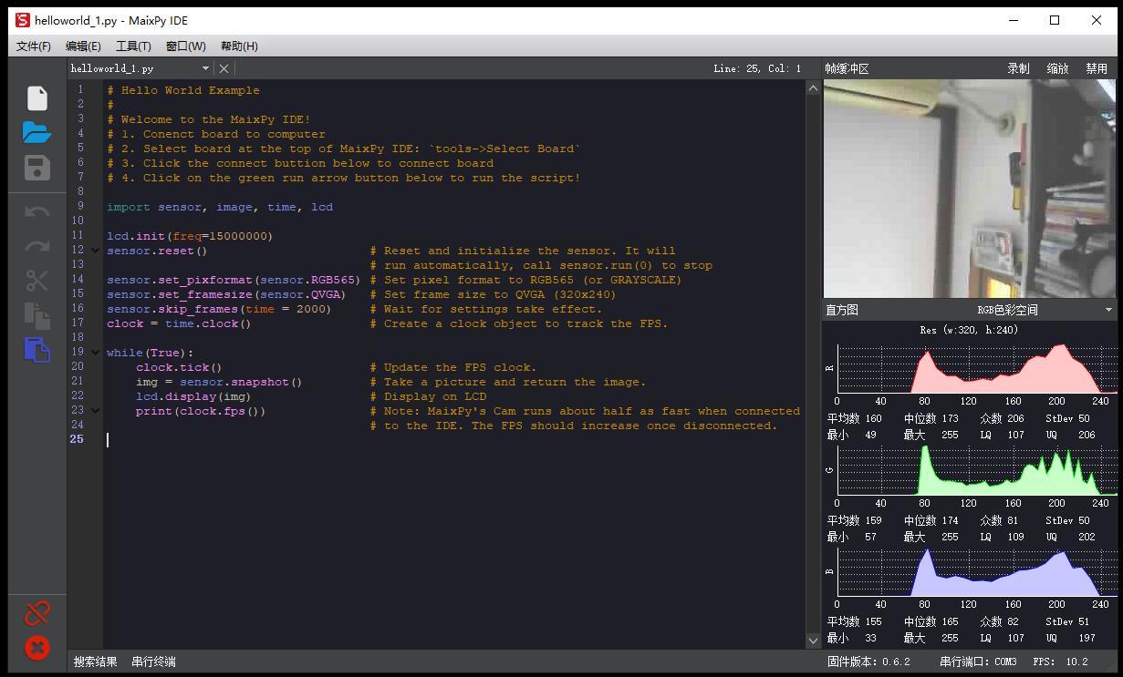Open the 编辑(E) menu
This screenshot has height=677, width=1123.
tap(83, 46)
